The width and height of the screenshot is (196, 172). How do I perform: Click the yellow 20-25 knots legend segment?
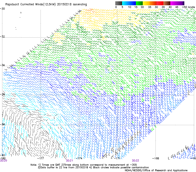146,3
